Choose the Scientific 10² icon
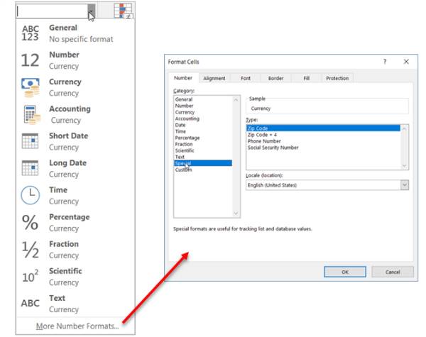426x337 pixels. click(x=30, y=276)
